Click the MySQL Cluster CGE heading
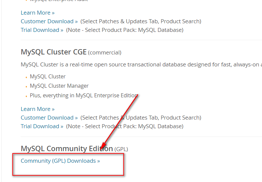The image size is (262, 182). (54, 52)
